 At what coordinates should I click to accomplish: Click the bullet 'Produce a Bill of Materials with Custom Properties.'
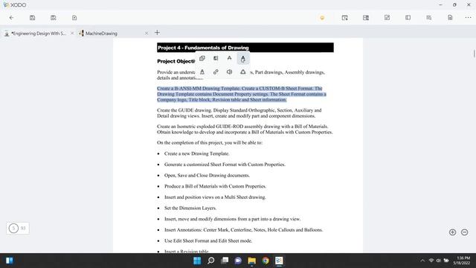(215, 186)
